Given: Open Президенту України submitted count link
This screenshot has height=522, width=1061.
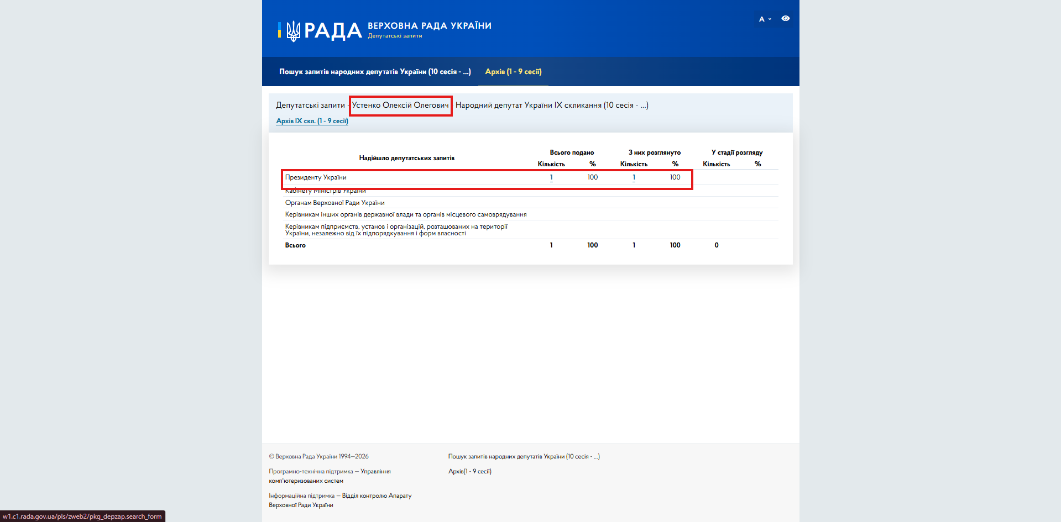Looking at the screenshot, I should point(551,177).
